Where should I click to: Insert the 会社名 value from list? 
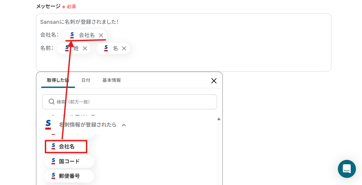coord(66,147)
